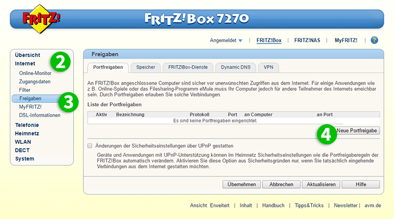Click the Neue Portfreigabe button

[357, 131]
